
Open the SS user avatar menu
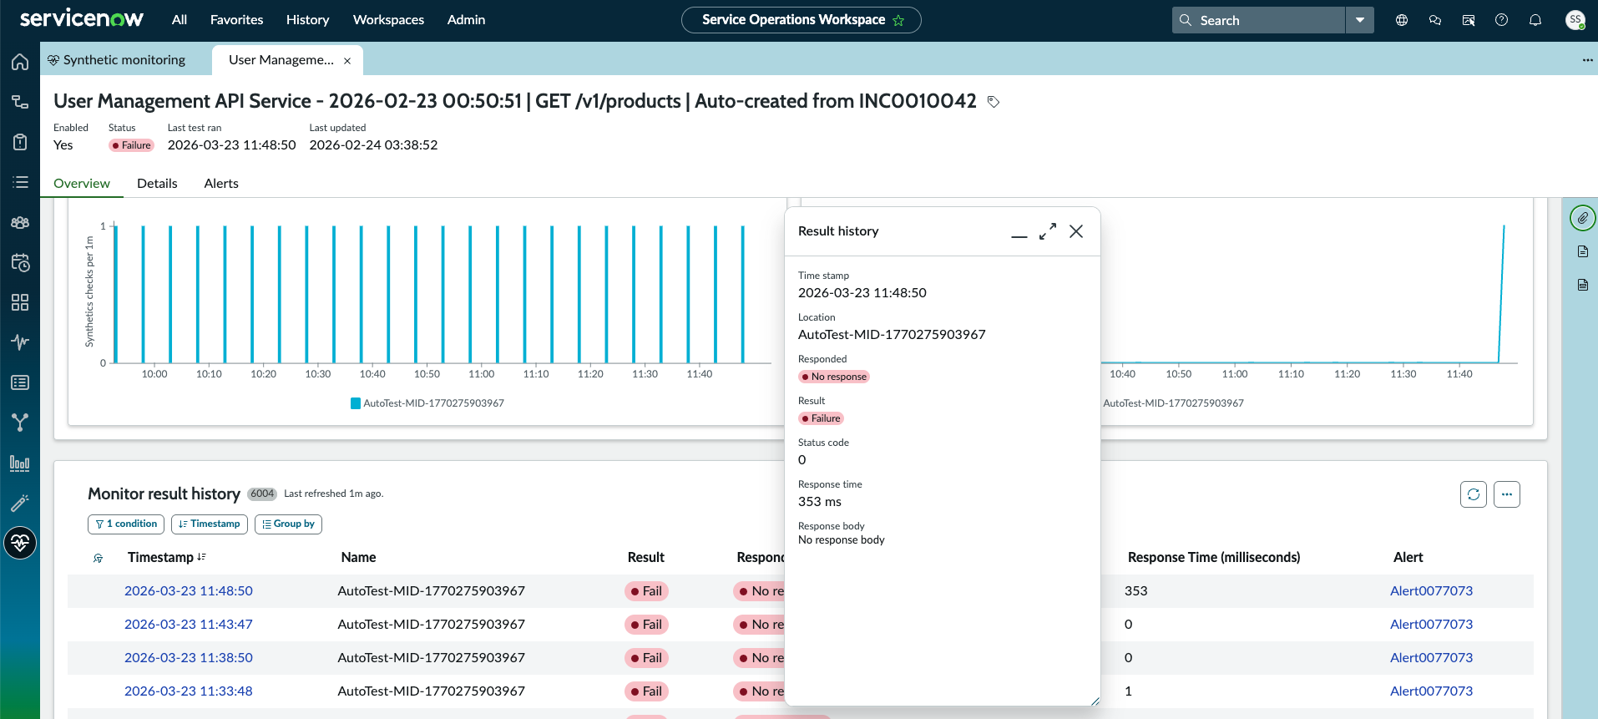(x=1575, y=20)
